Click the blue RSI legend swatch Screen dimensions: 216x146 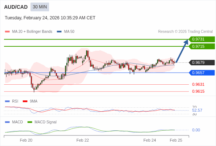(7, 101)
